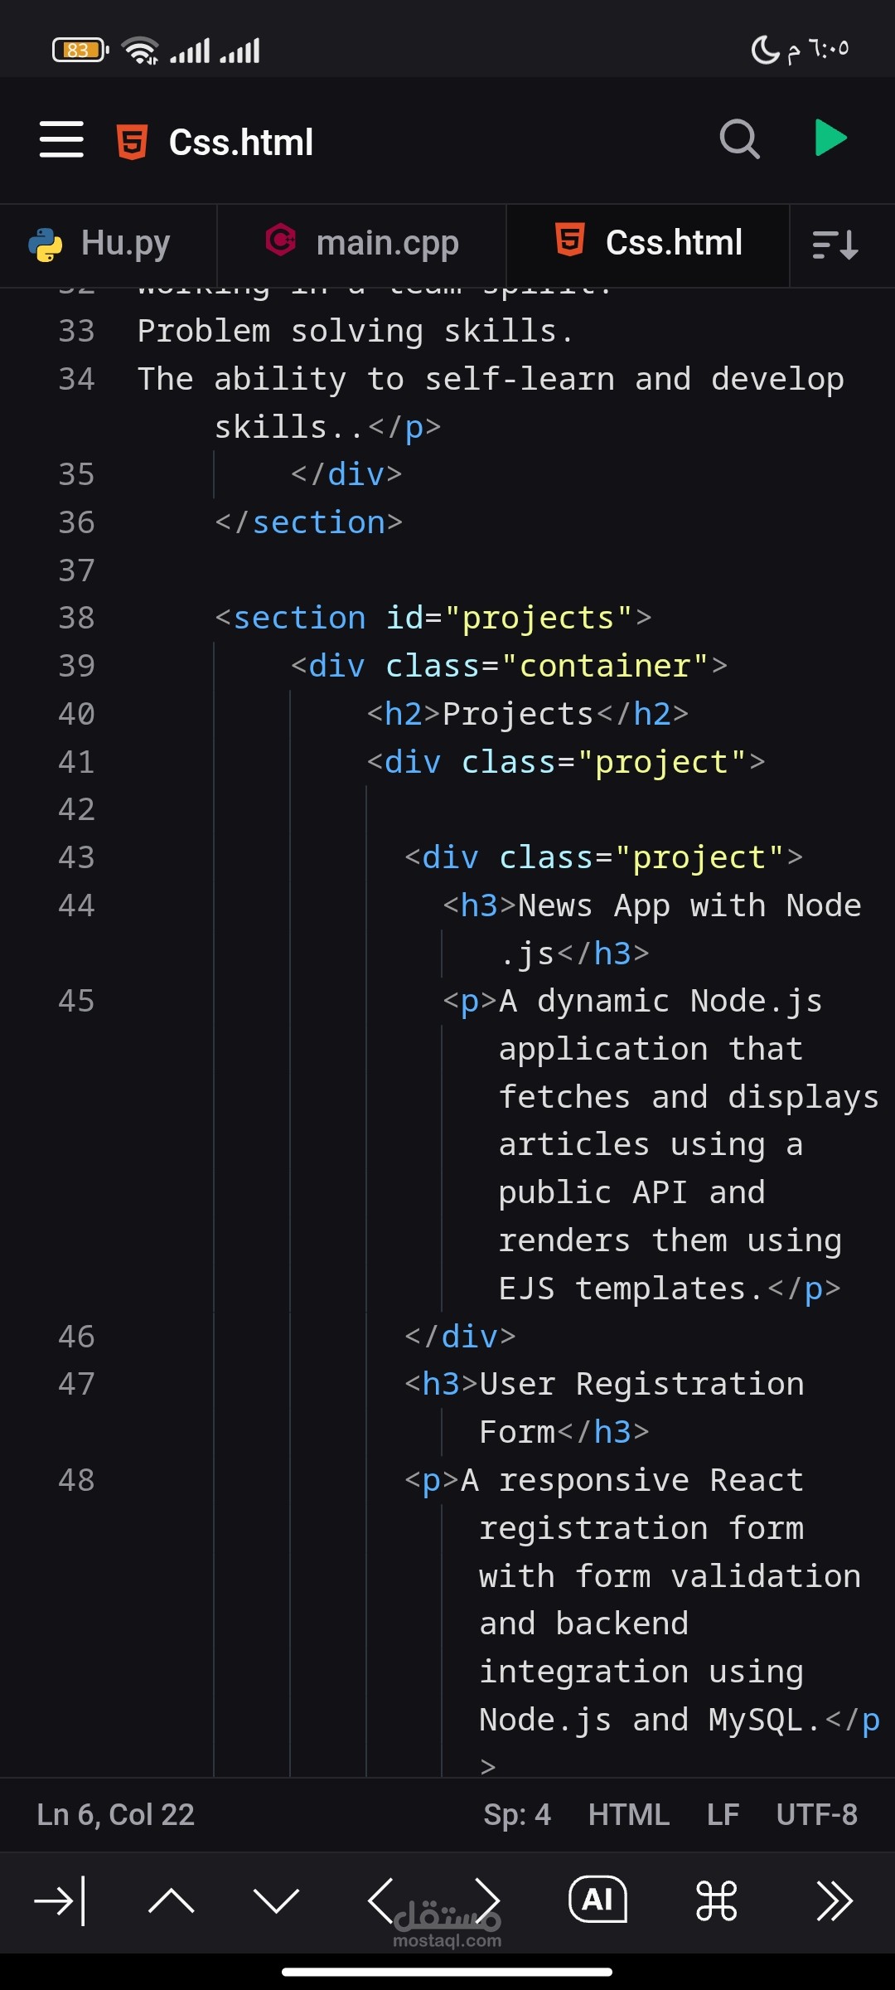Open the command palette key icon

[717, 1900]
